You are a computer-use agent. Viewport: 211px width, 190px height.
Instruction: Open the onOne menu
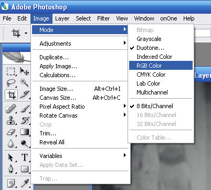[x=168, y=18]
